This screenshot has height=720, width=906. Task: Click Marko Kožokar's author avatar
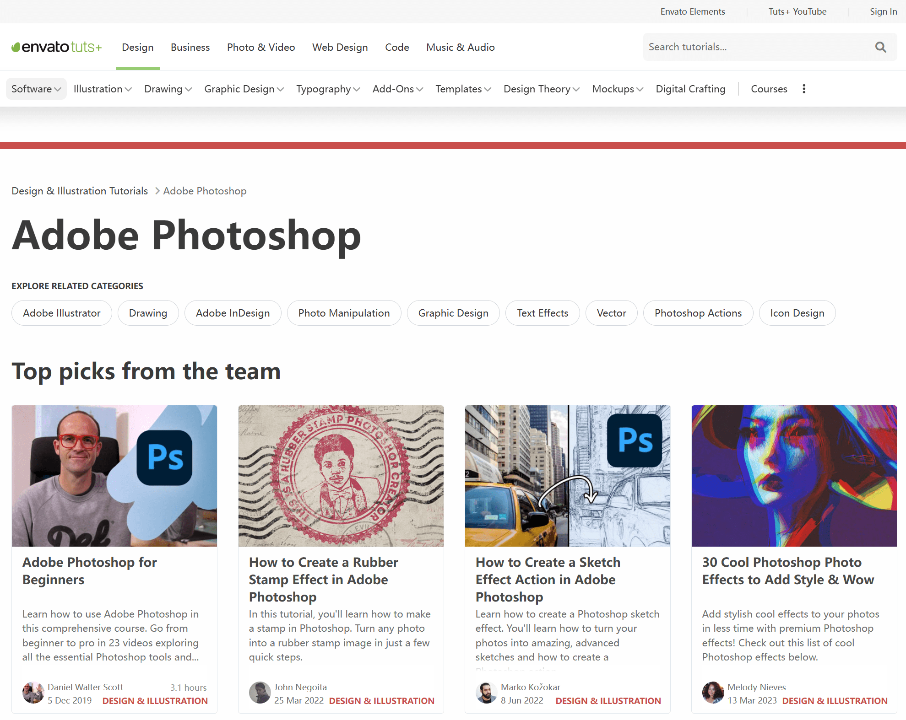point(486,693)
